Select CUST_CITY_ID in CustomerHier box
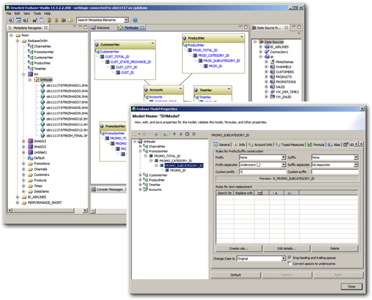 pyautogui.click(x=126, y=68)
